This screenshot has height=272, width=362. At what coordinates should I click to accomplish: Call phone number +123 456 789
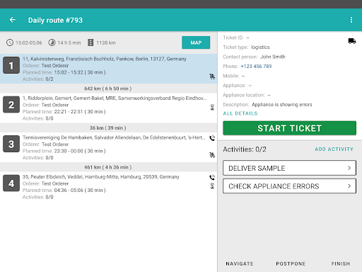coord(256,67)
